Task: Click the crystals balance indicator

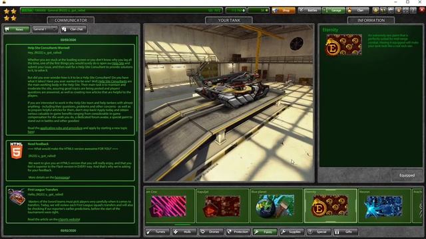Action: pos(236,11)
